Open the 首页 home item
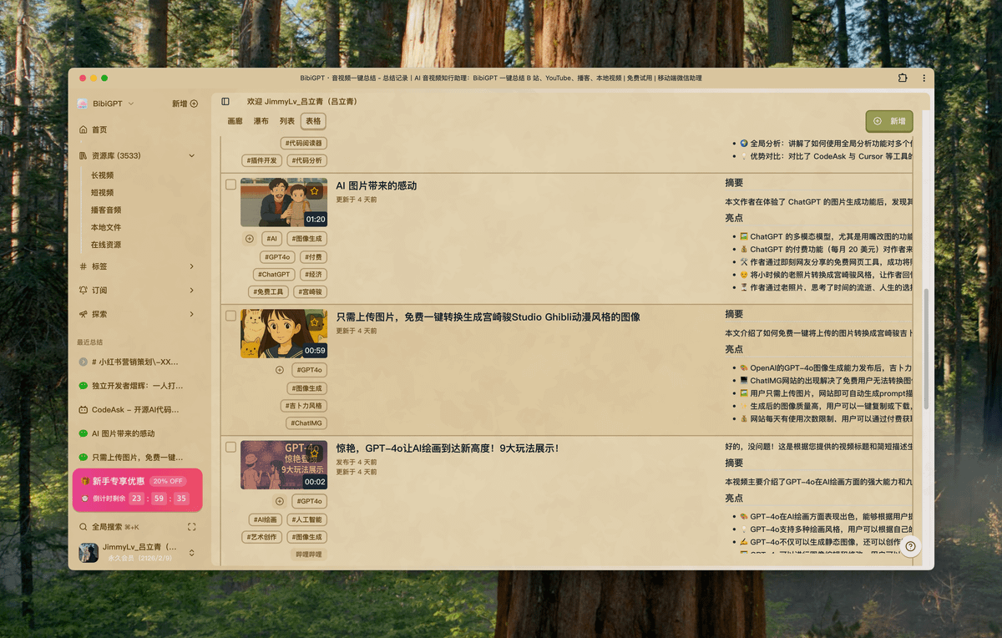 point(99,129)
